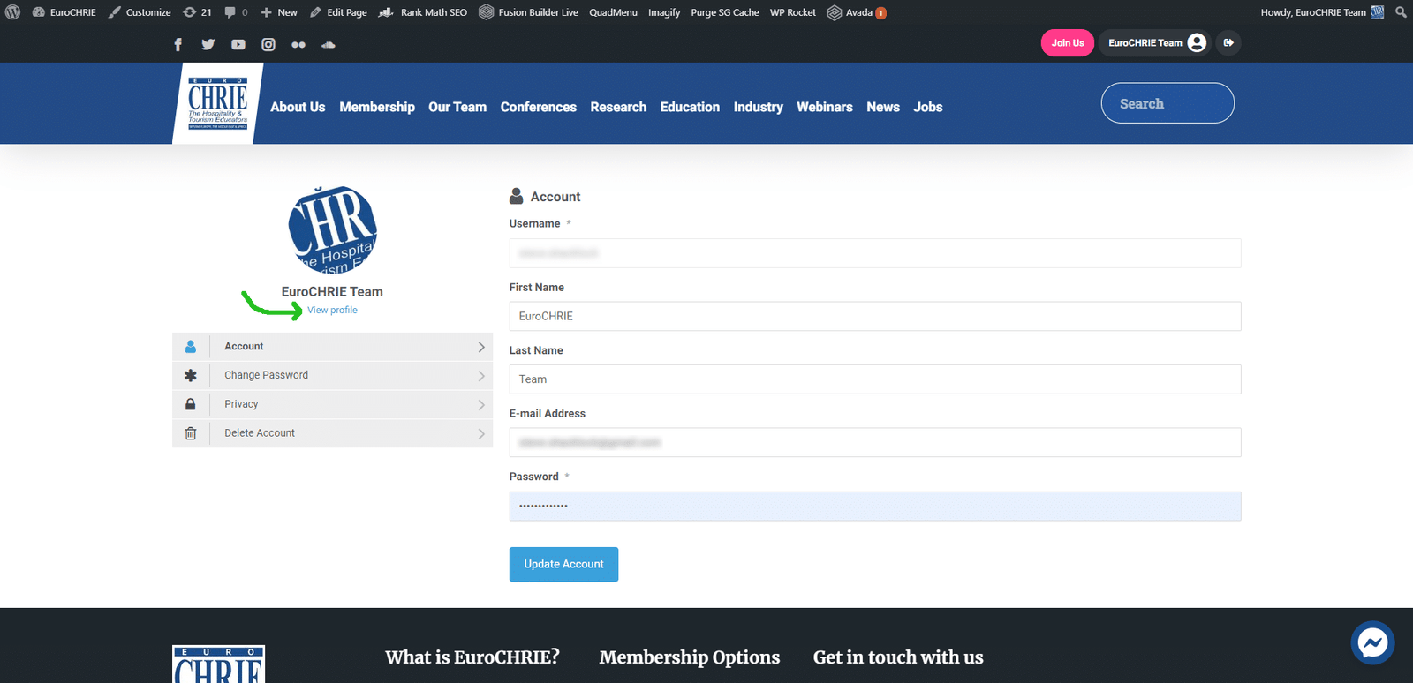The image size is (1413, 683).
Task: Go to News page
Action: 883,107
